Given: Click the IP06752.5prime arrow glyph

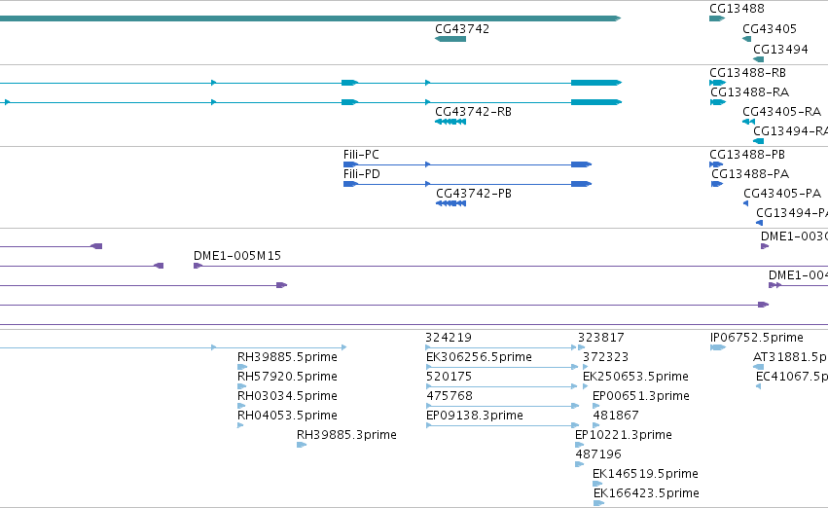Looking at the screenshot, I should coord(718,347).
